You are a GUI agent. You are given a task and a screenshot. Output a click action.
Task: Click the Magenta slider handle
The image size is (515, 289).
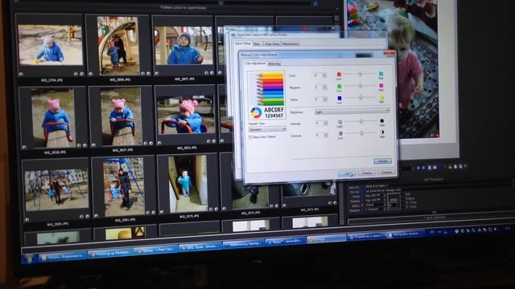360,86
